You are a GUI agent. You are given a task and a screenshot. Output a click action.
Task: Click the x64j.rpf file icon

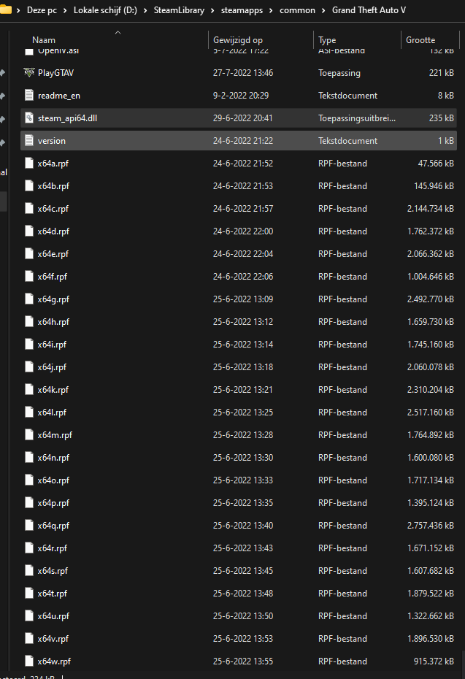29,367
